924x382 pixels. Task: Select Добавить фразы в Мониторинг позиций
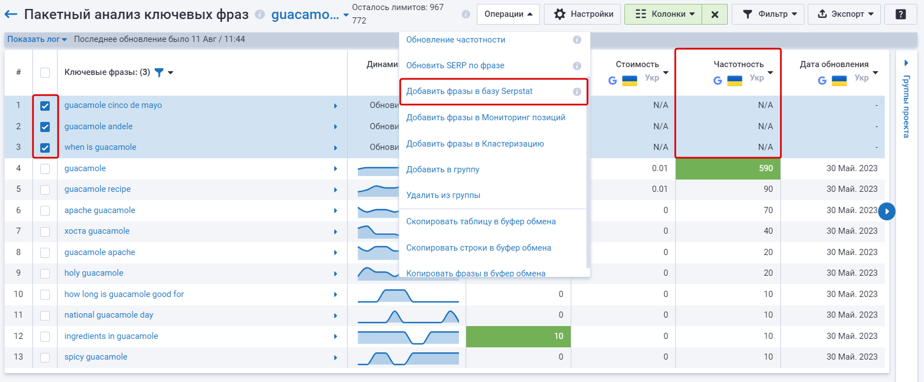[x=486, y=117]
